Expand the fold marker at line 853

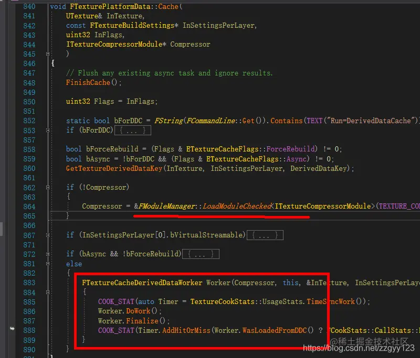point(48,131)
